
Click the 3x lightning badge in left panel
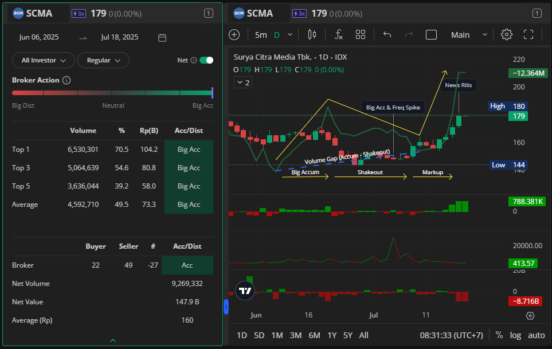click(x=79, y=14)
